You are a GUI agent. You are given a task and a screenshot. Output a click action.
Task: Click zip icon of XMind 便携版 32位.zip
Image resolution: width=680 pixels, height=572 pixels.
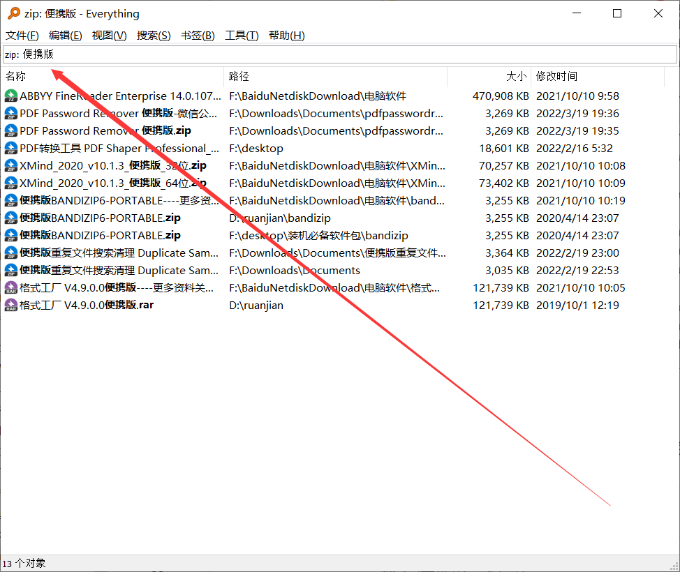pos(11,165)
